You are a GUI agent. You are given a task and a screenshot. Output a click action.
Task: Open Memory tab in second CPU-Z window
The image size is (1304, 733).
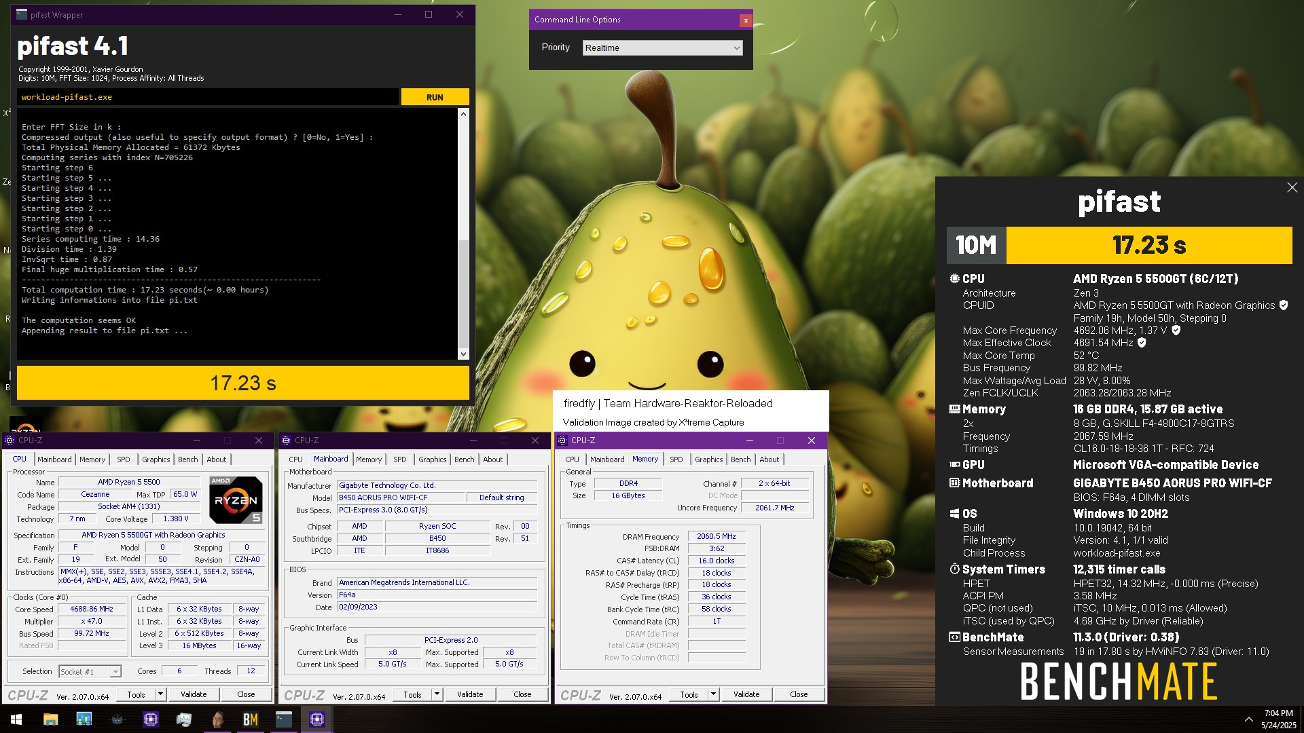[369, 459]
